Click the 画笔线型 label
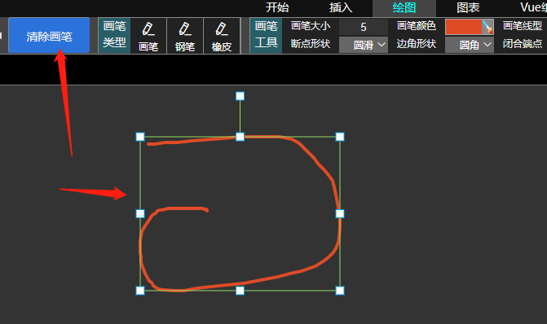The height and width of the screenshot is (324, 547). tap(523, 26)
